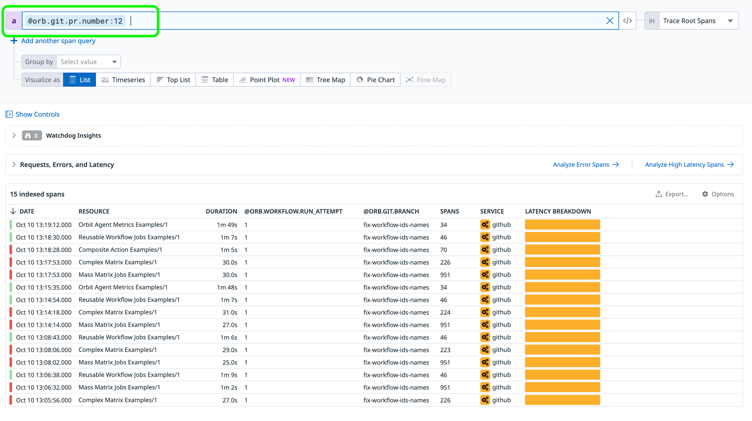Viewport: 752px width, 421px height.
Task: Switch visualization to Pie Chart
Action: pos(375,80)
